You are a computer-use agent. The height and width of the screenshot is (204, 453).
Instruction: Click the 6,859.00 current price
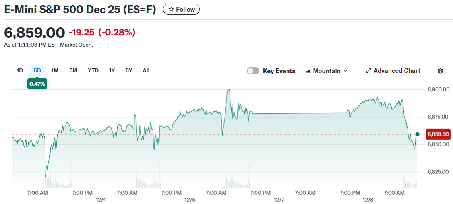[x=35, y=32]
